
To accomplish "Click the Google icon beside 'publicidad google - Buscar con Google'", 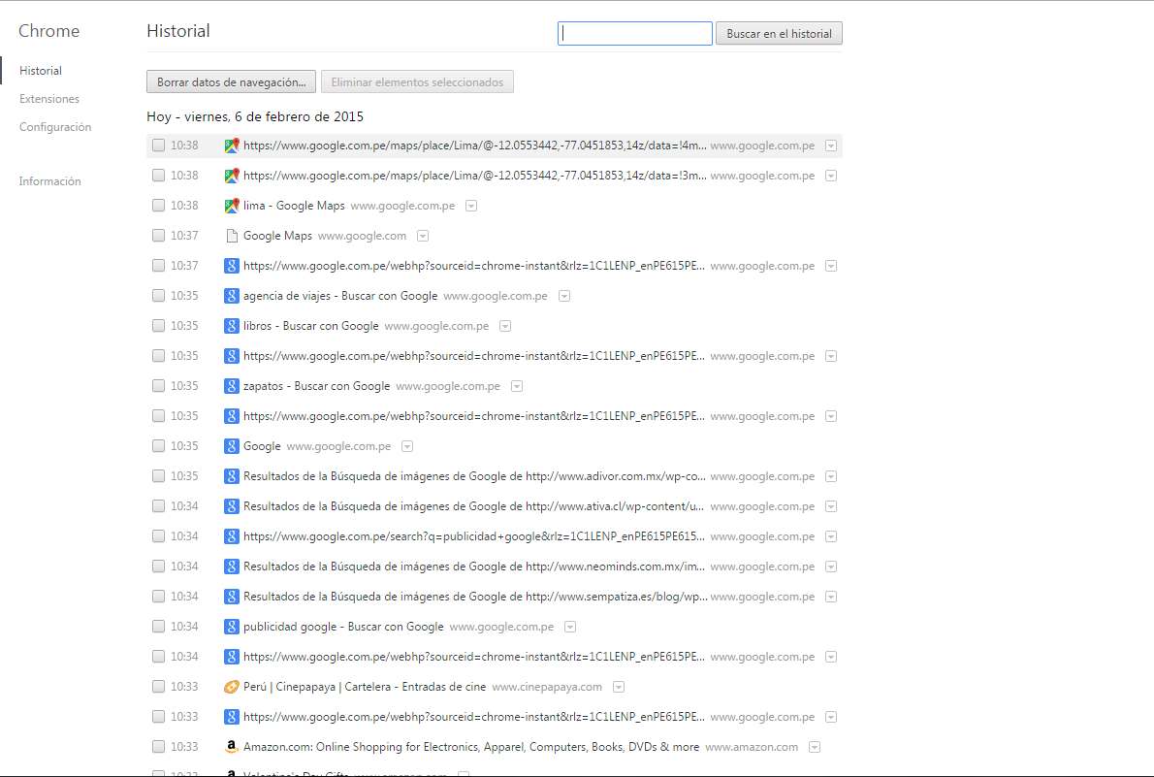I will point(231,627).
